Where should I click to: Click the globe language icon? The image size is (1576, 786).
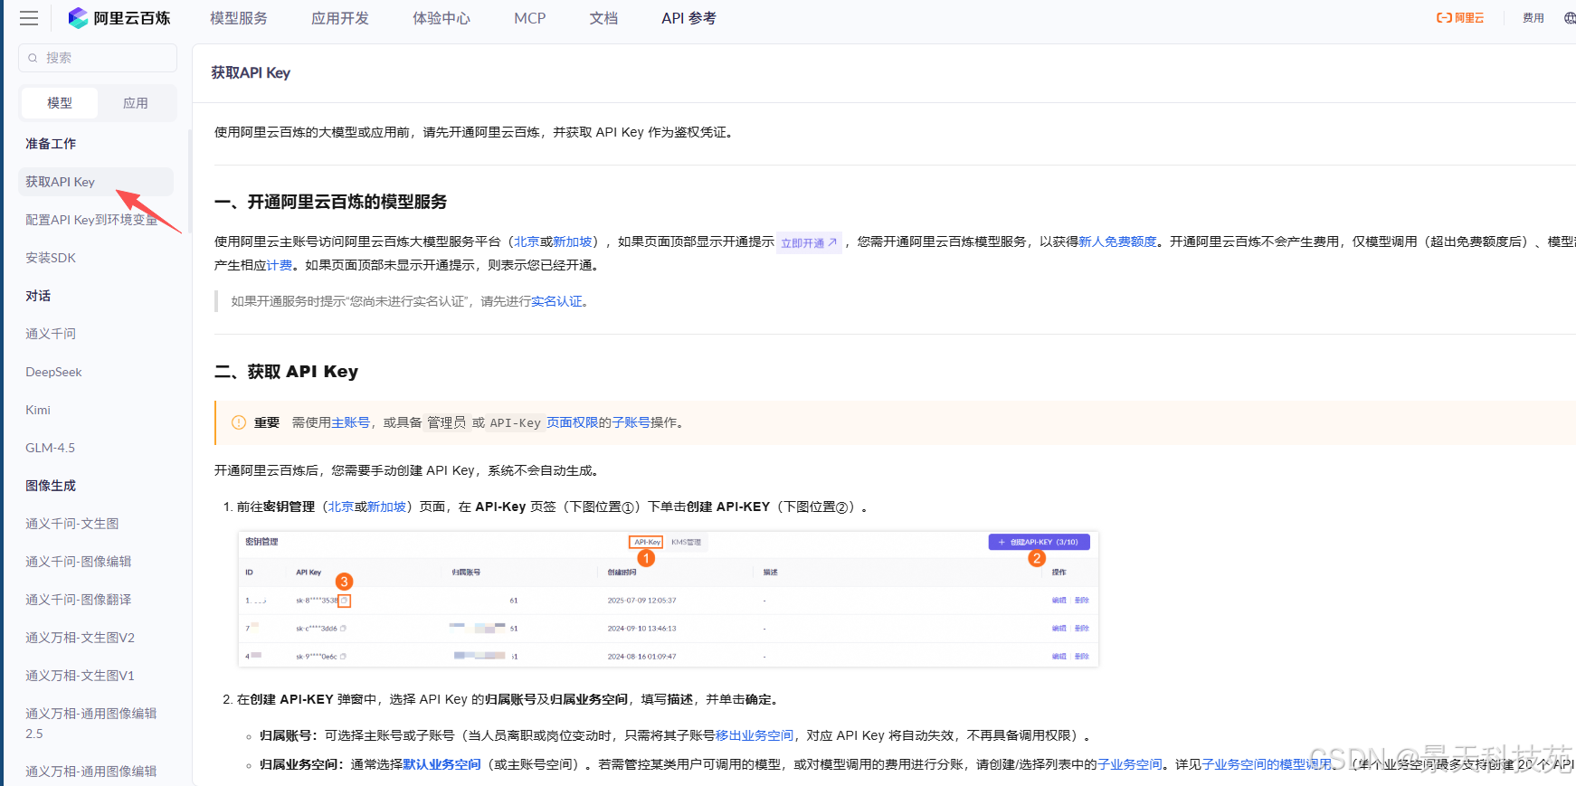tap(1570, 18)
